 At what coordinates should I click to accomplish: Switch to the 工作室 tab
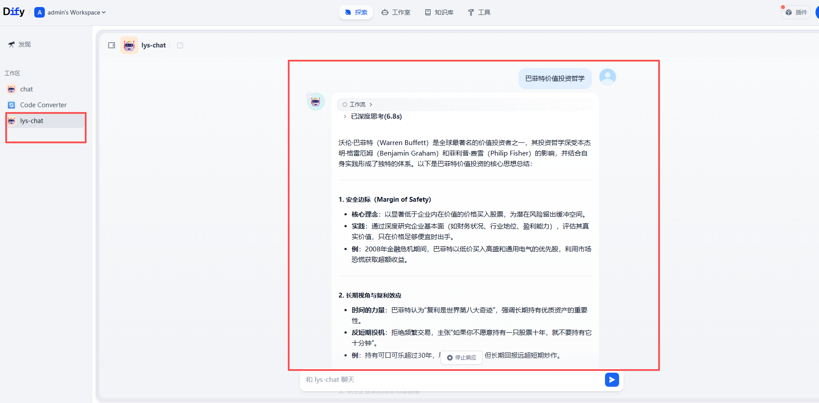pos(396,12)
